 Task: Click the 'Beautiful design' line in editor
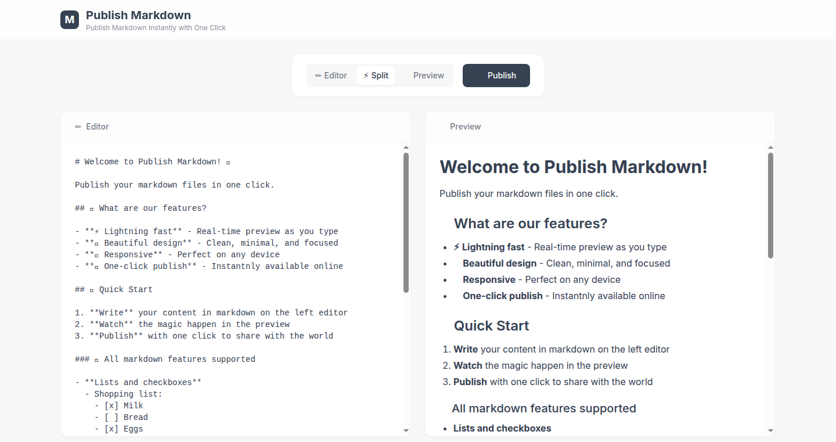pyautogui.click(x=207, y=243)
